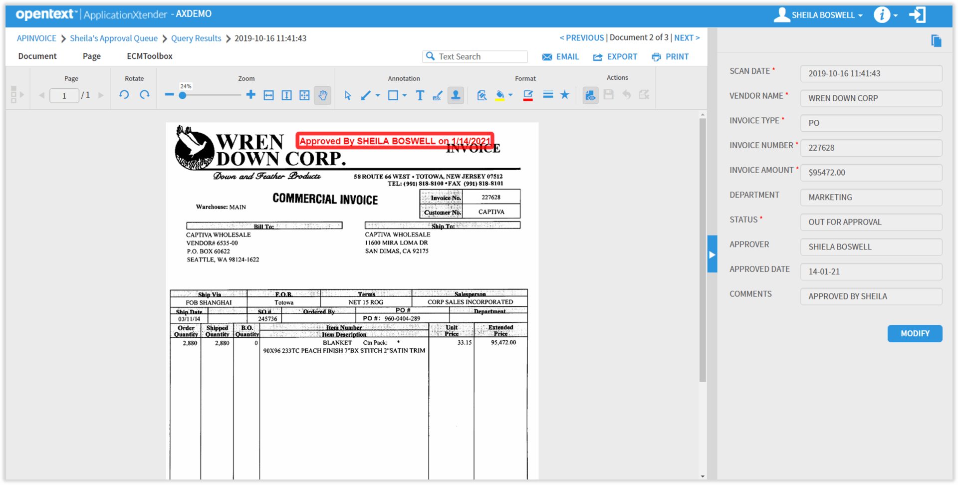Click the page number input field

64,95
